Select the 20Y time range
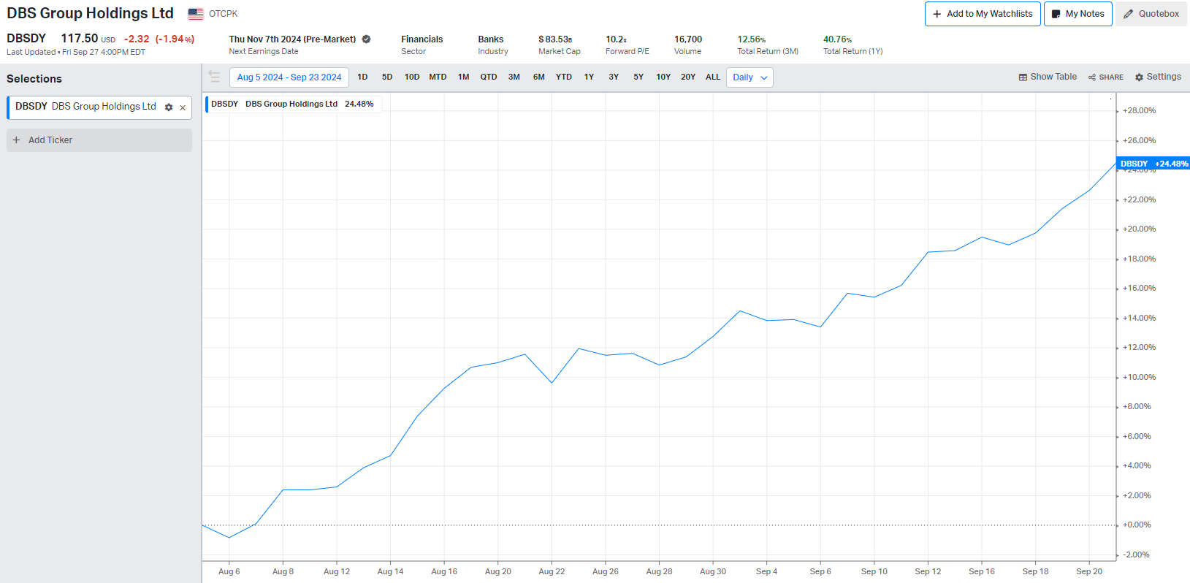 point(688,77)
